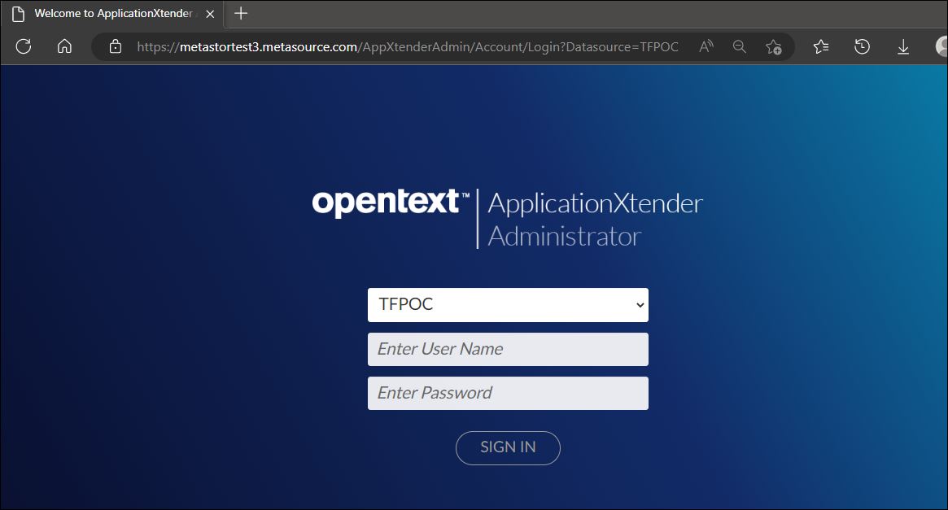The width and height of the screenshot is (948, 510).
Task: Select the Welcome to ApplicationXtender tab
Action: click(x=113, y=14)
